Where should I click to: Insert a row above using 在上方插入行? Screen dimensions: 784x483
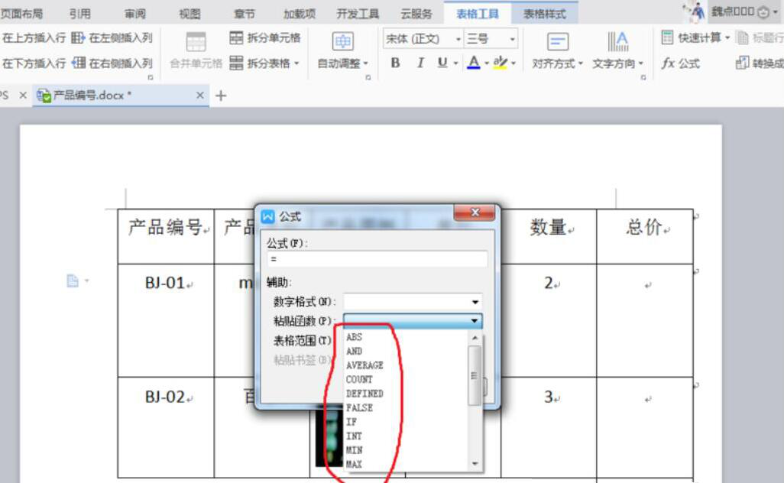[34, 38]
